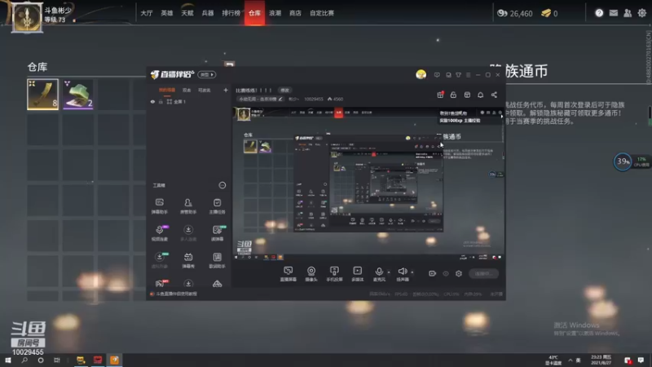The image size is (652, 367).
Task: Open the hamburger menu in streaming app title bar
Action: pyautogui.click(x=468, y=75)
